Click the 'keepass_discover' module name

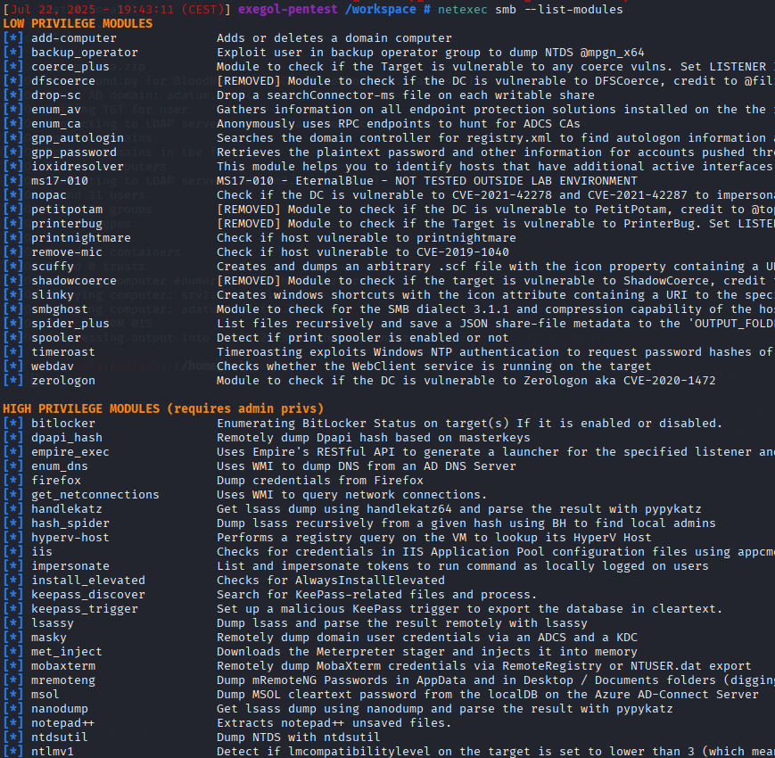click(88, 595)
